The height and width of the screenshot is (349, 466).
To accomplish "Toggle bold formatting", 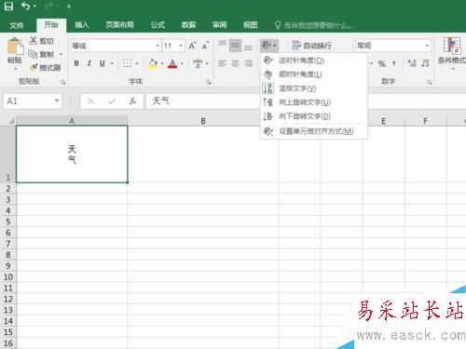I will tap(76, 63).
